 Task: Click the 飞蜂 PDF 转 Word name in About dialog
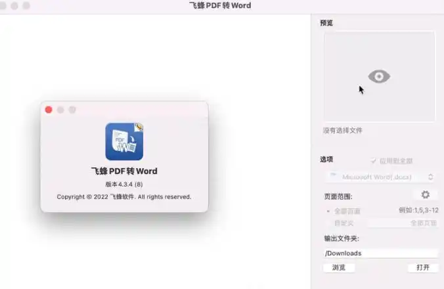coord(124,171)
